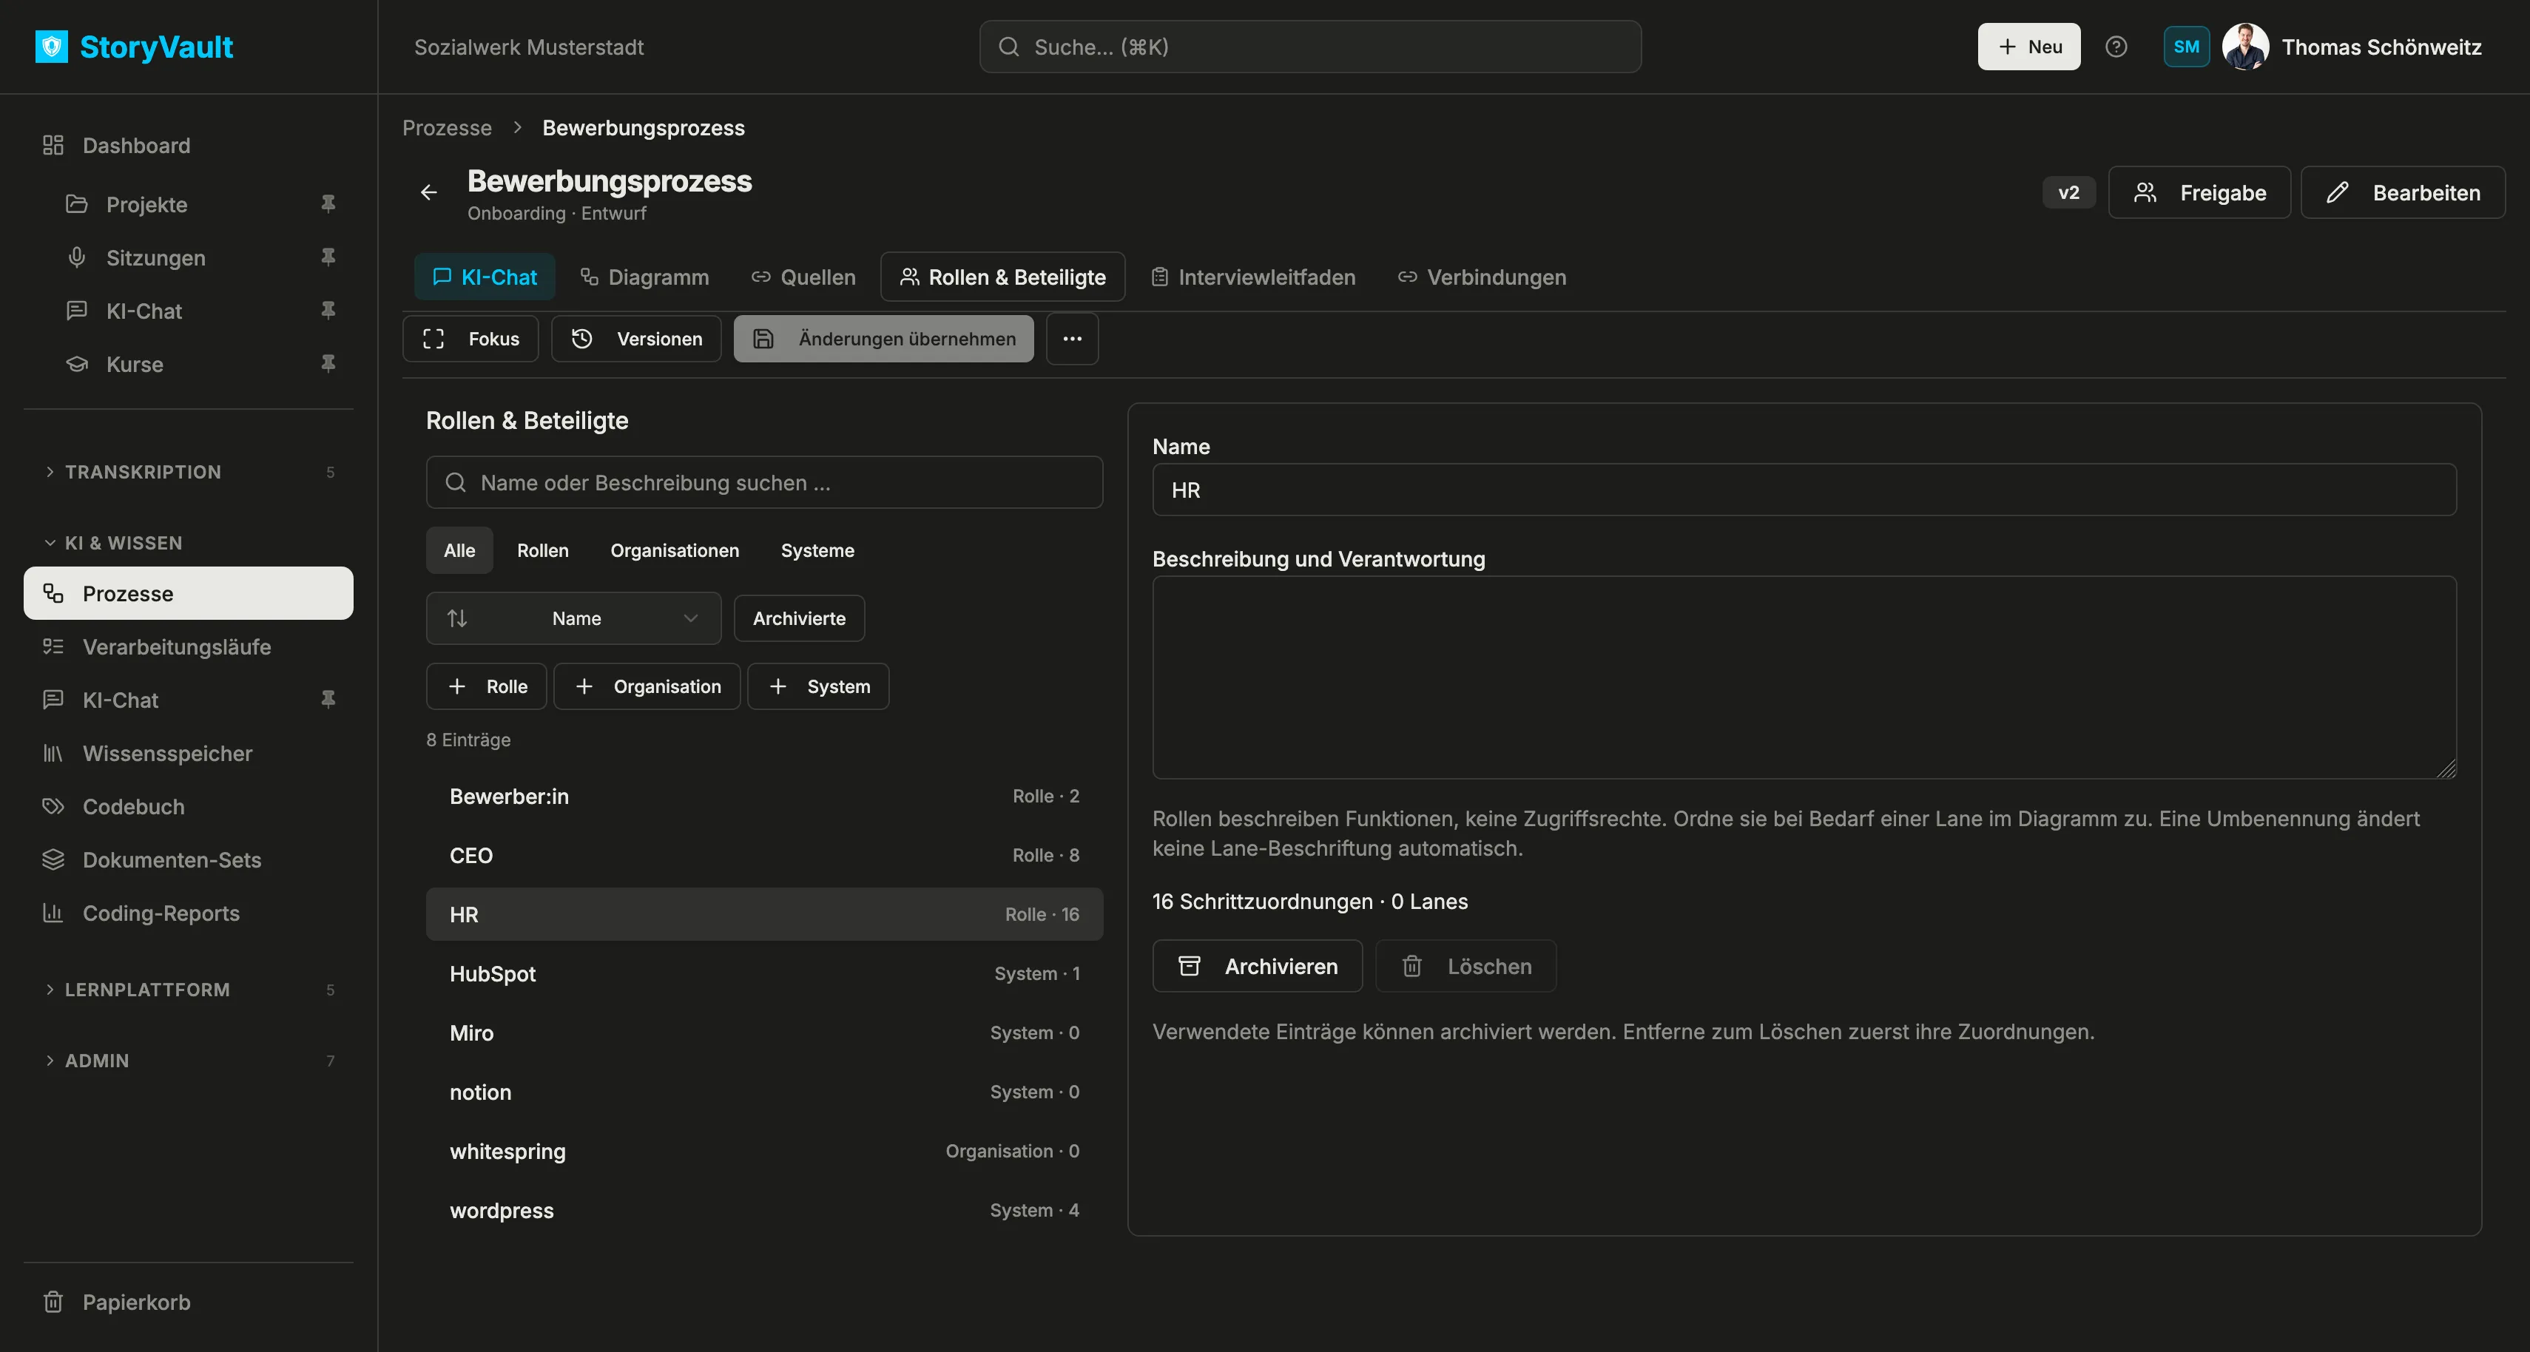
Task: Select the Systeme filter tab
Action: [817, 551]
